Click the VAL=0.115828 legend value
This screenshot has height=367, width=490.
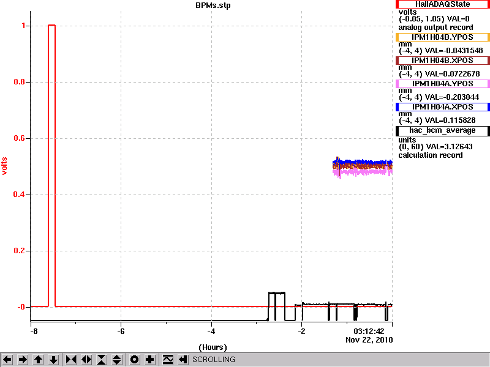pyautogui.click(x=450, y=120)
